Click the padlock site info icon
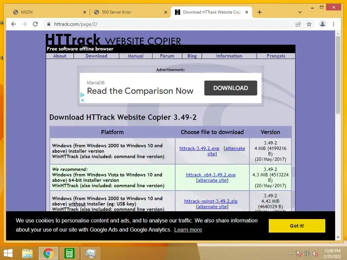This screenshot has width=347, height=260. [x=49, y=24]
